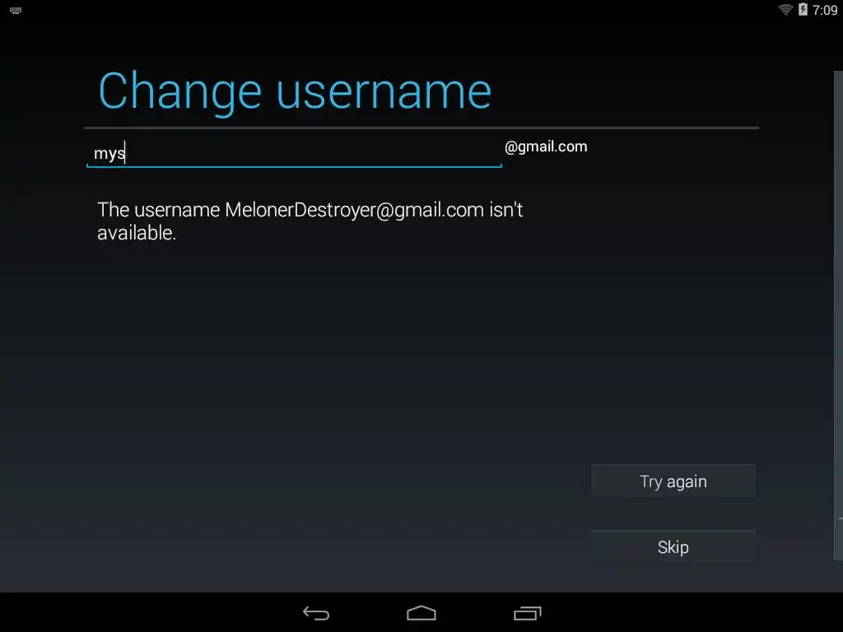The height and width of the screenshot is (632, 843).
Task: Click the vertical scrollbar on the right edge
Action: pos(838,315)
